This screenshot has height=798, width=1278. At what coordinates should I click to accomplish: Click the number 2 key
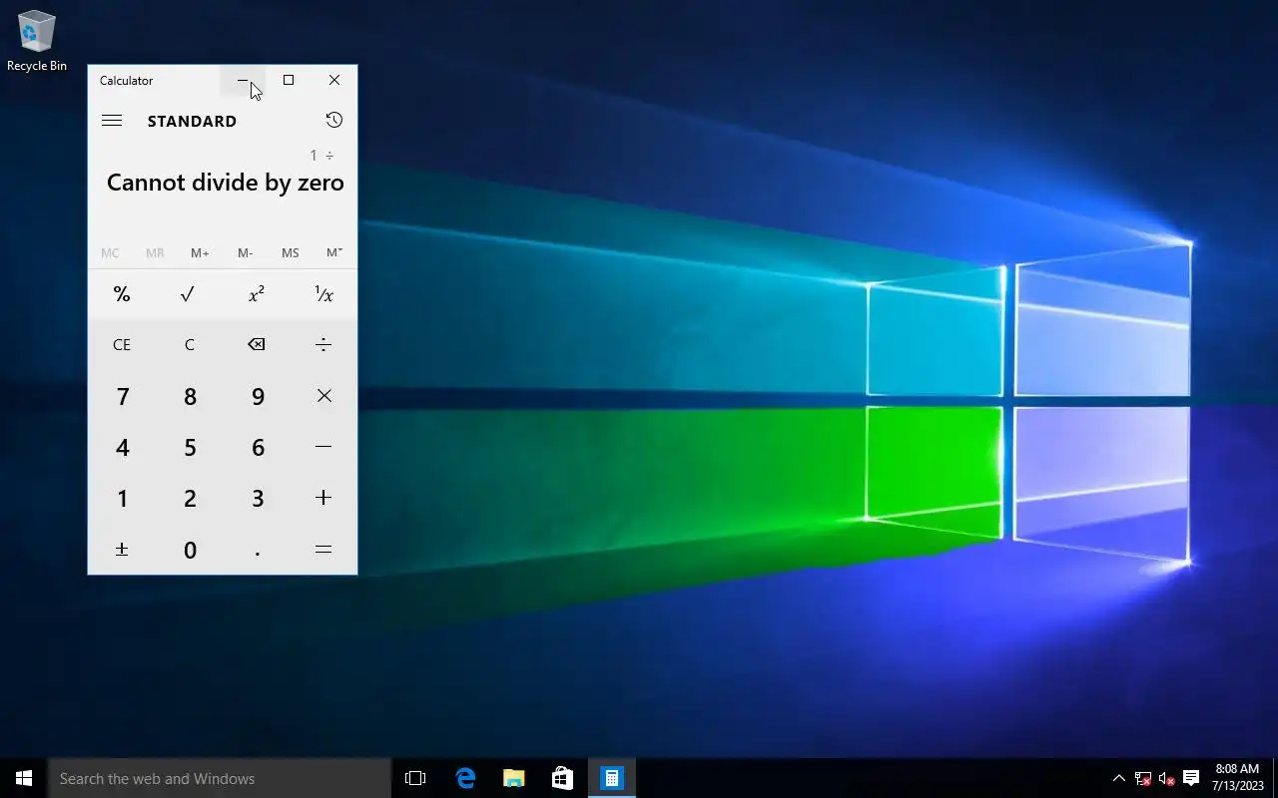tap(189, 498)
